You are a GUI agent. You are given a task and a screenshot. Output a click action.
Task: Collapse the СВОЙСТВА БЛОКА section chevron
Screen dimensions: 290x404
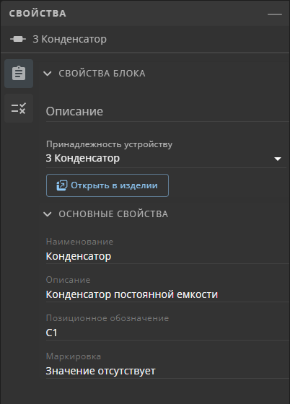[48, 74]
